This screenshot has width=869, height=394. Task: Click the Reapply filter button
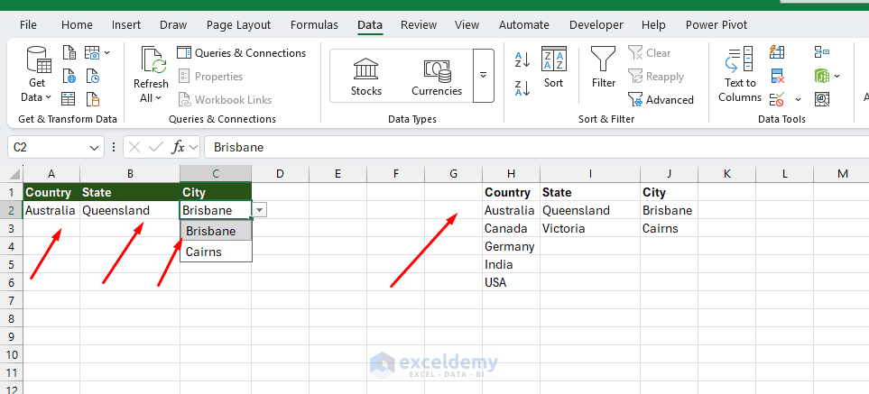point(656,77)
